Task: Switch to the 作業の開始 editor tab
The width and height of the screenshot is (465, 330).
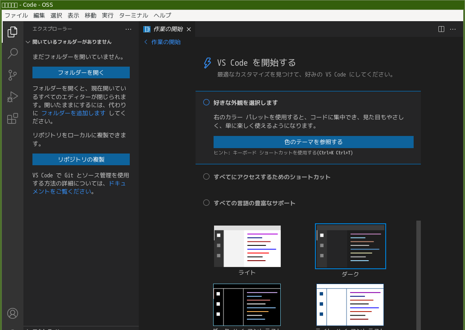Action: click(168, 29)
